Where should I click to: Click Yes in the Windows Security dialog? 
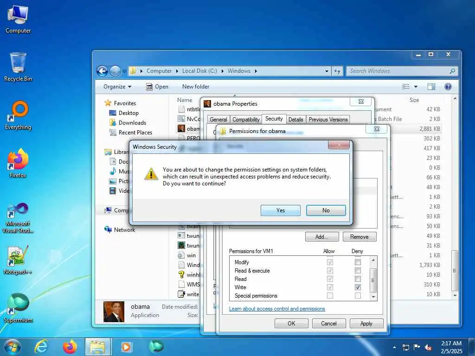click(281, 210)
